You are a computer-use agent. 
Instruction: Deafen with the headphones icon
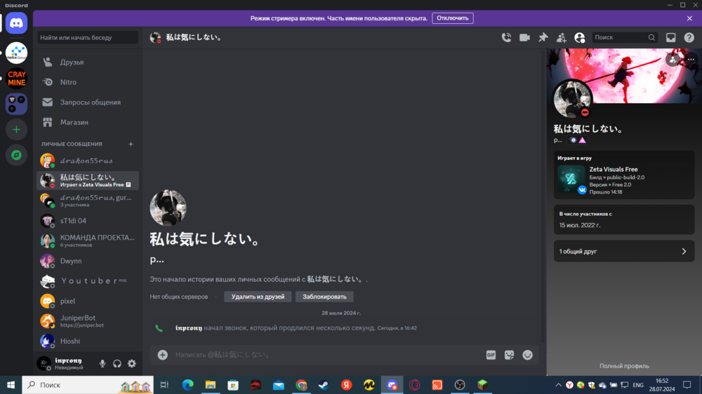click(x=117, y=364)
